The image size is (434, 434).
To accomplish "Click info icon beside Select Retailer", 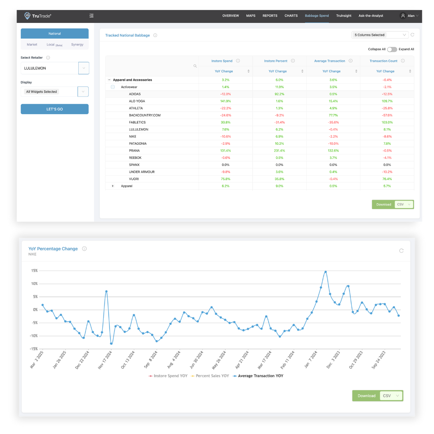I will tap(48, 57).
